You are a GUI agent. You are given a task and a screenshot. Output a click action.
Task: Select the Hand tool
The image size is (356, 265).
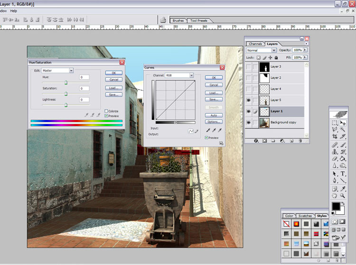coord(335,196)
